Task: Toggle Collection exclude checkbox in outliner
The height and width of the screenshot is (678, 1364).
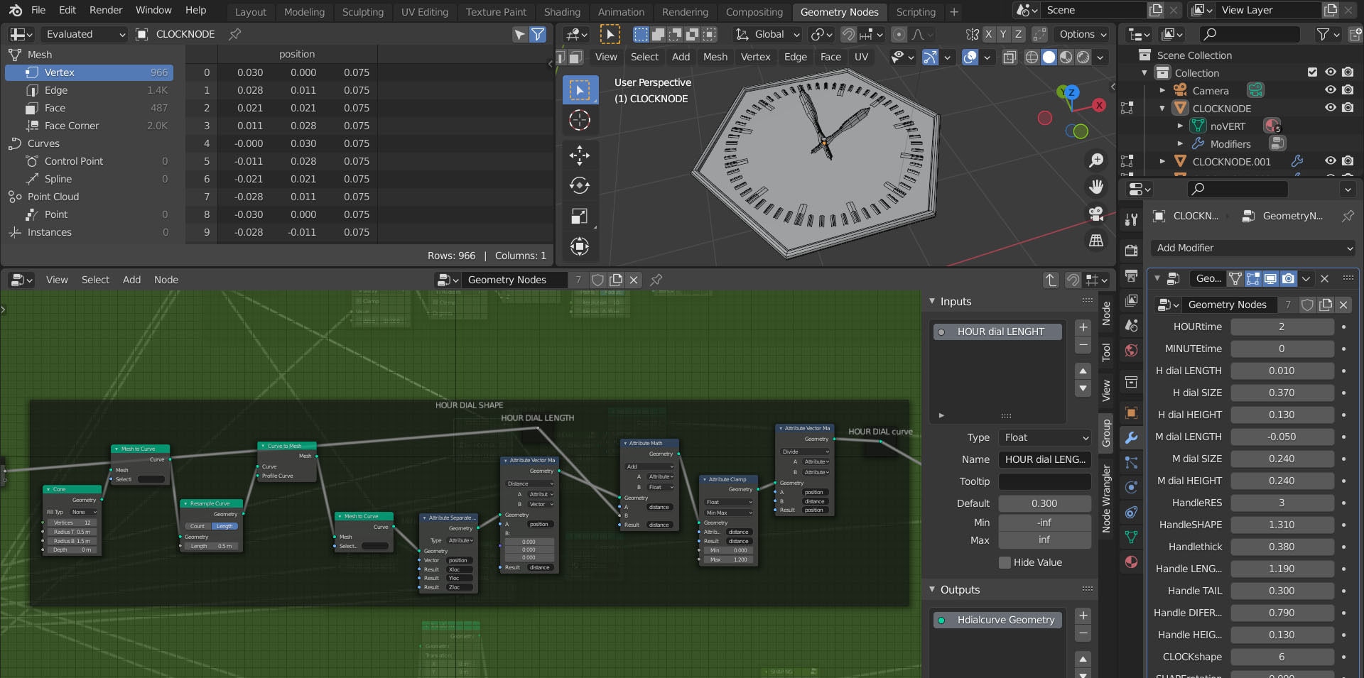Action: (x=1312, y=72)
